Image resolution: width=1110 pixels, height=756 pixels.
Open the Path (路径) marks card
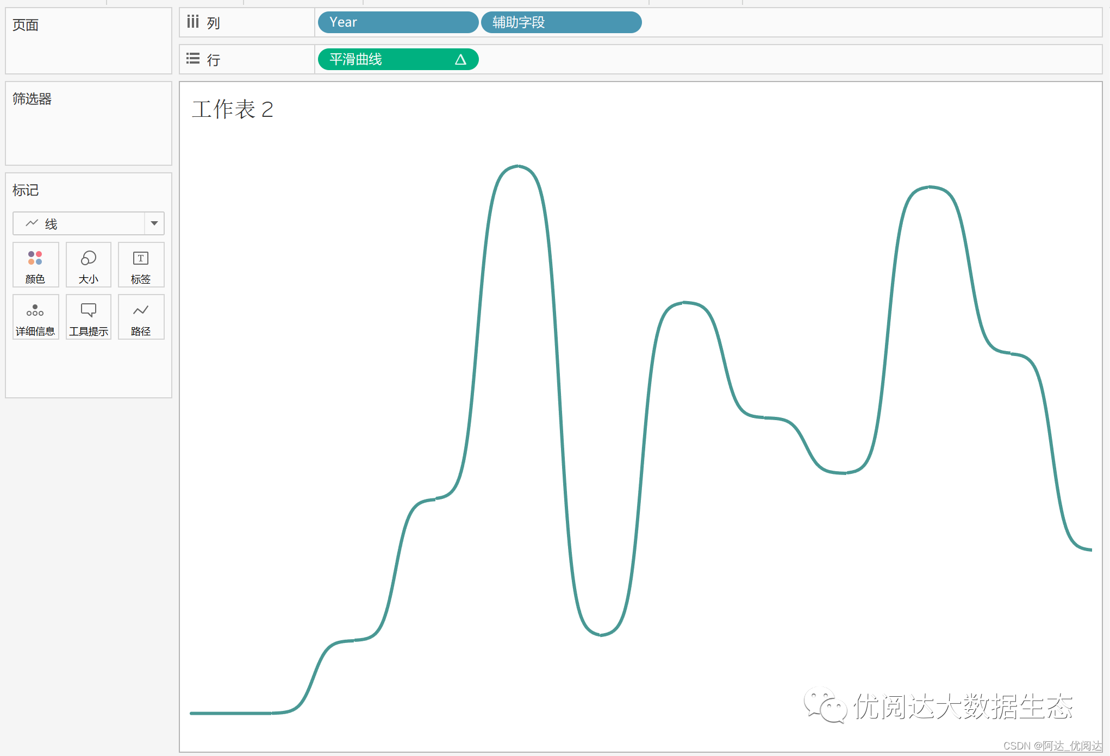click(x=141, y=317)
